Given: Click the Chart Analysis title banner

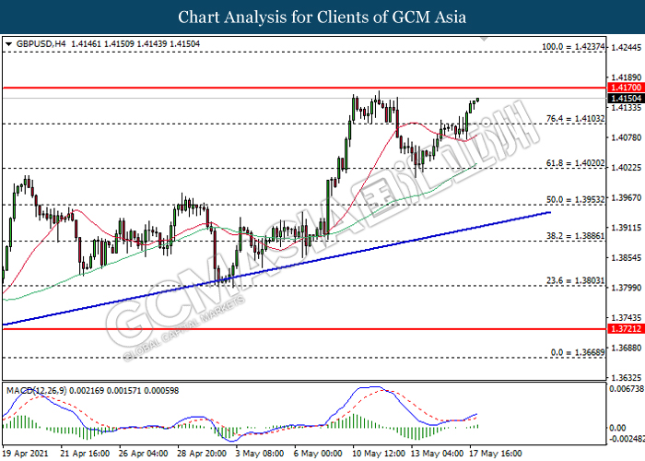Looking at the screenshot, I should (x=322, y=17).
